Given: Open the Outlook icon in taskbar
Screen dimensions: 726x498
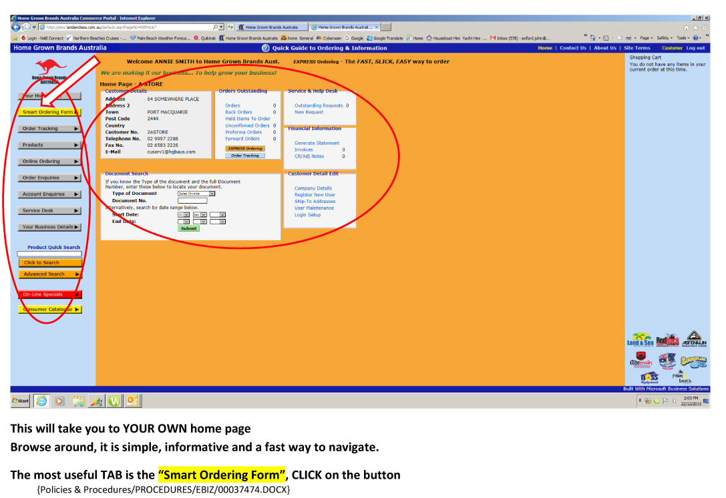Looking at the screenshot, I should click(x=132, y=401).
